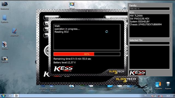Click the HW 7L2ANA line in ECU box
The image size is (175, 98).
click(136, 16)
